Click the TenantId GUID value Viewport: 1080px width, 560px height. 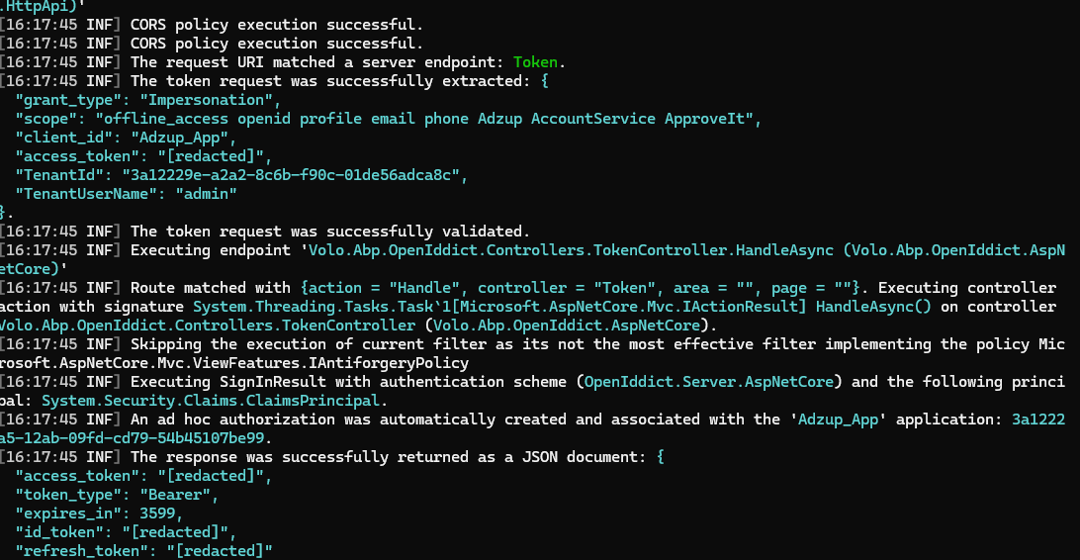292,175
